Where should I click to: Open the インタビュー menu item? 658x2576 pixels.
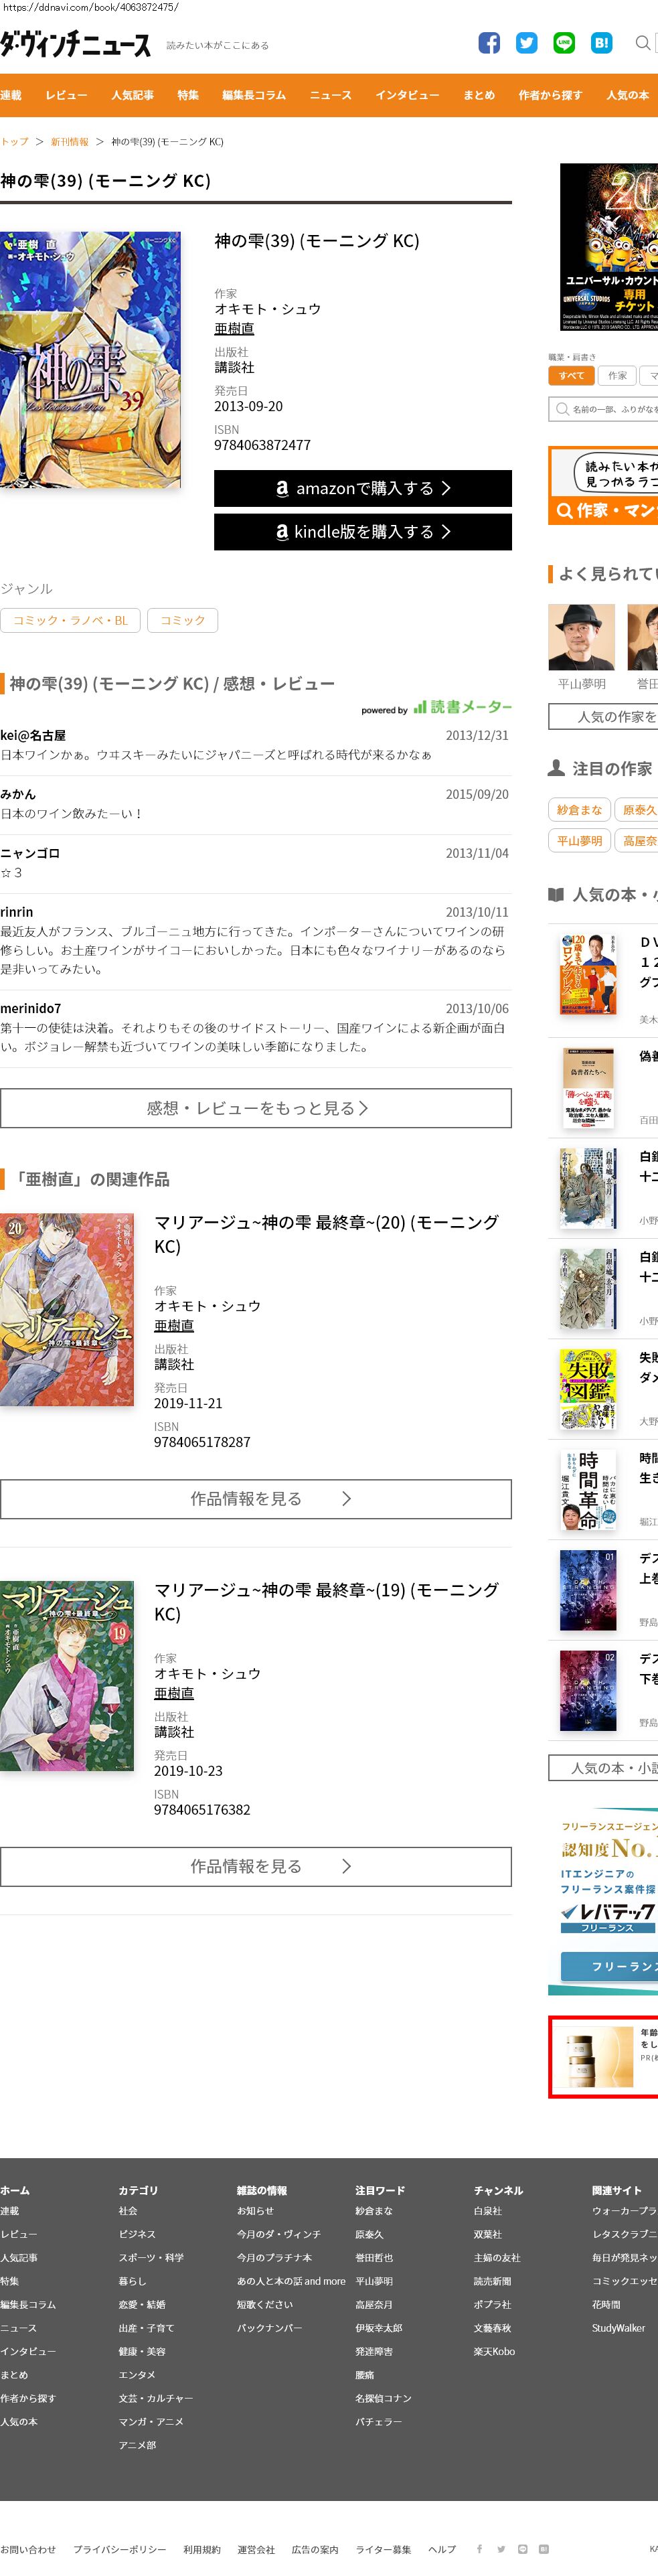(407, 96)
